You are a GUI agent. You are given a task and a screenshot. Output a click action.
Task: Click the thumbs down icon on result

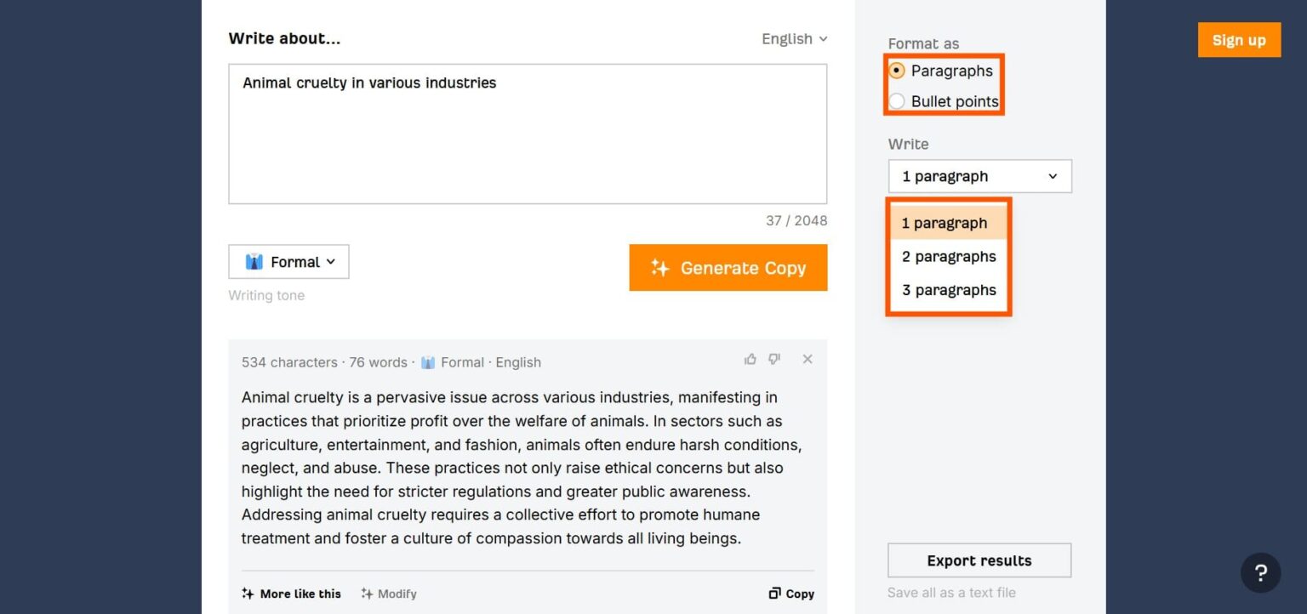pos(774,360)
